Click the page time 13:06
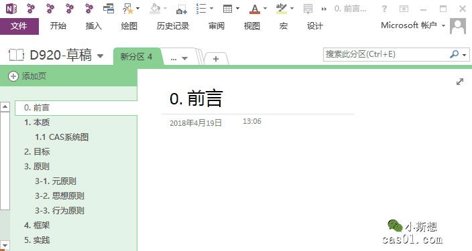 pos(252,121)
